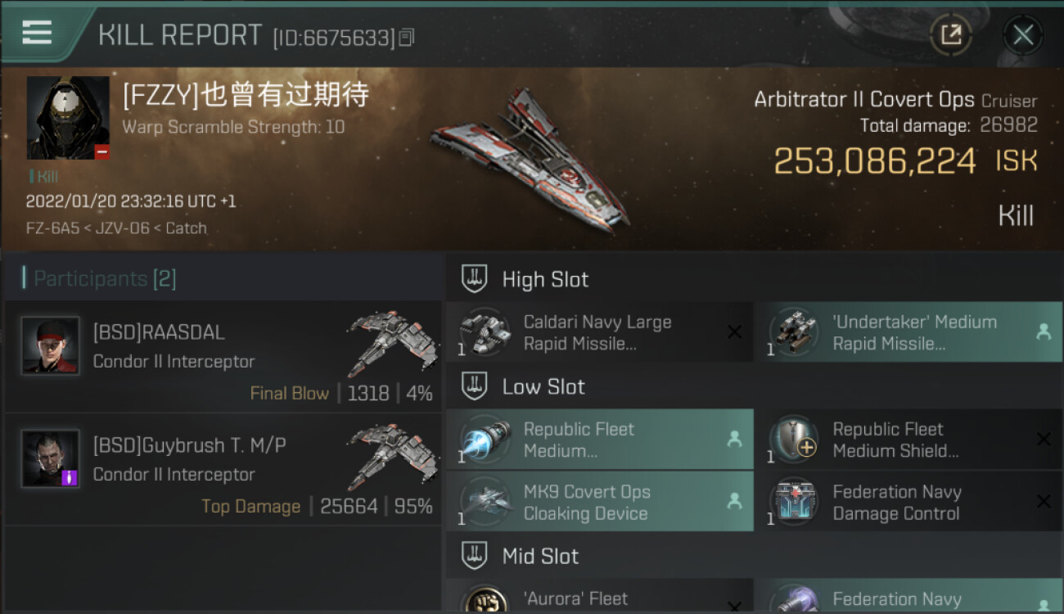This screenshot has height=614, width=1064.
Task: Select 'Undertaker' Medium Rapid Missile module
Action: click(x=908, y=332)
